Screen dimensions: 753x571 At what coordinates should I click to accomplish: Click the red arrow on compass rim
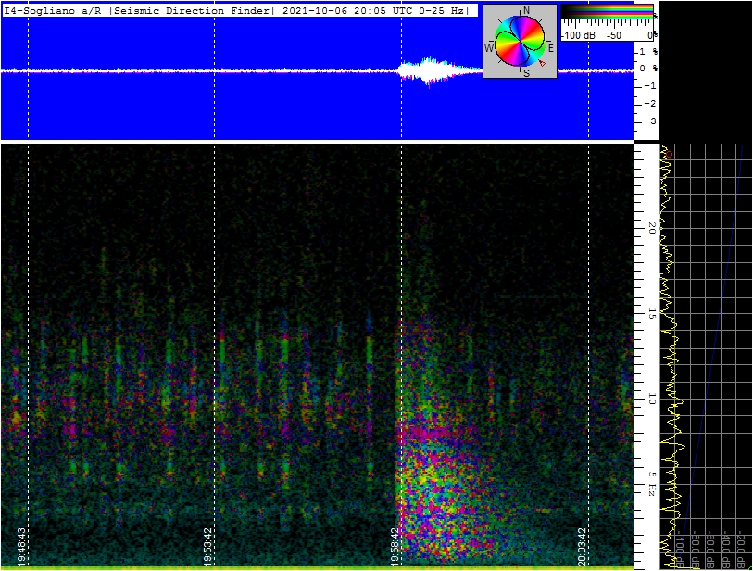pos(542,63)
